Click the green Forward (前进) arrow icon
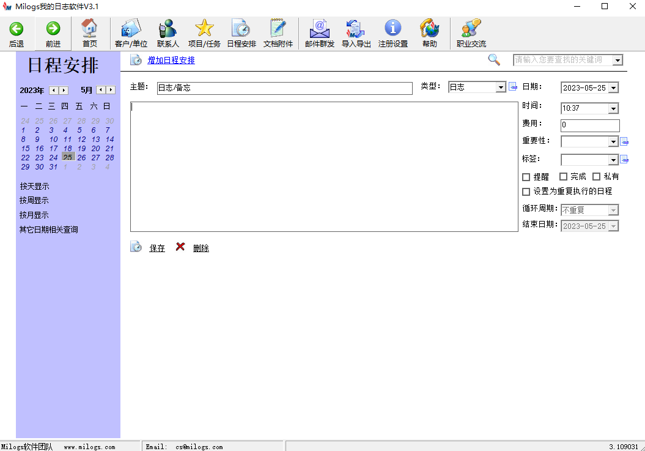645x451 pixels. 53,29
